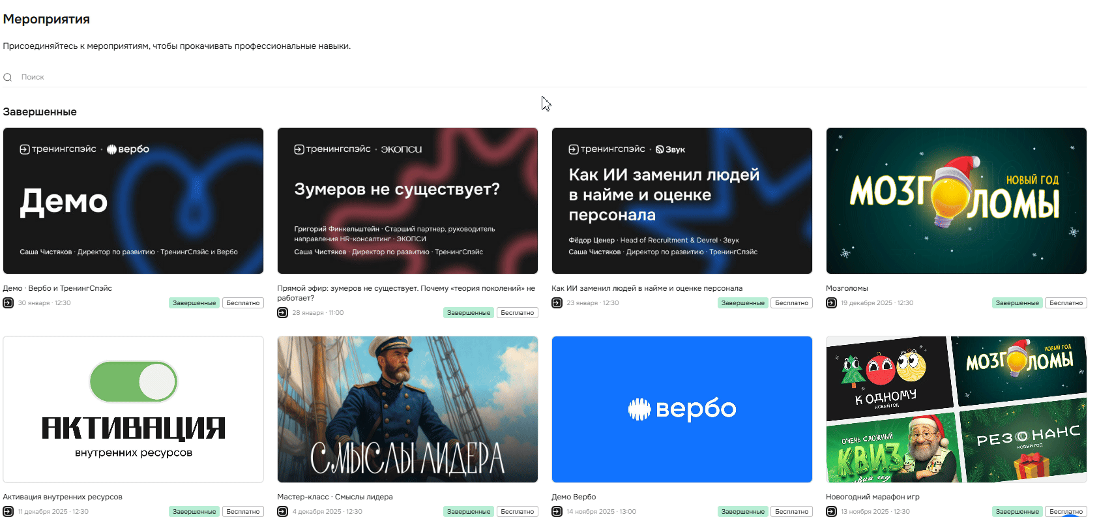Open the Зумеров не существует event thumbnail

408,201
